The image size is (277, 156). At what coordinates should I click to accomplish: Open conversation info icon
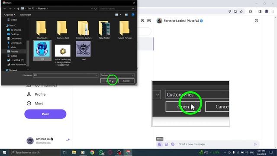coord(256,21)
